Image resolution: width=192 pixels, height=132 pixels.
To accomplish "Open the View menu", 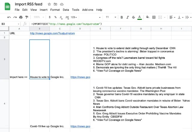I will pyautogui.click(x=34, y=10).
